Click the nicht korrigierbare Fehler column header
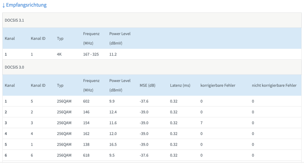304x164 pixels. tap(274, 85)
